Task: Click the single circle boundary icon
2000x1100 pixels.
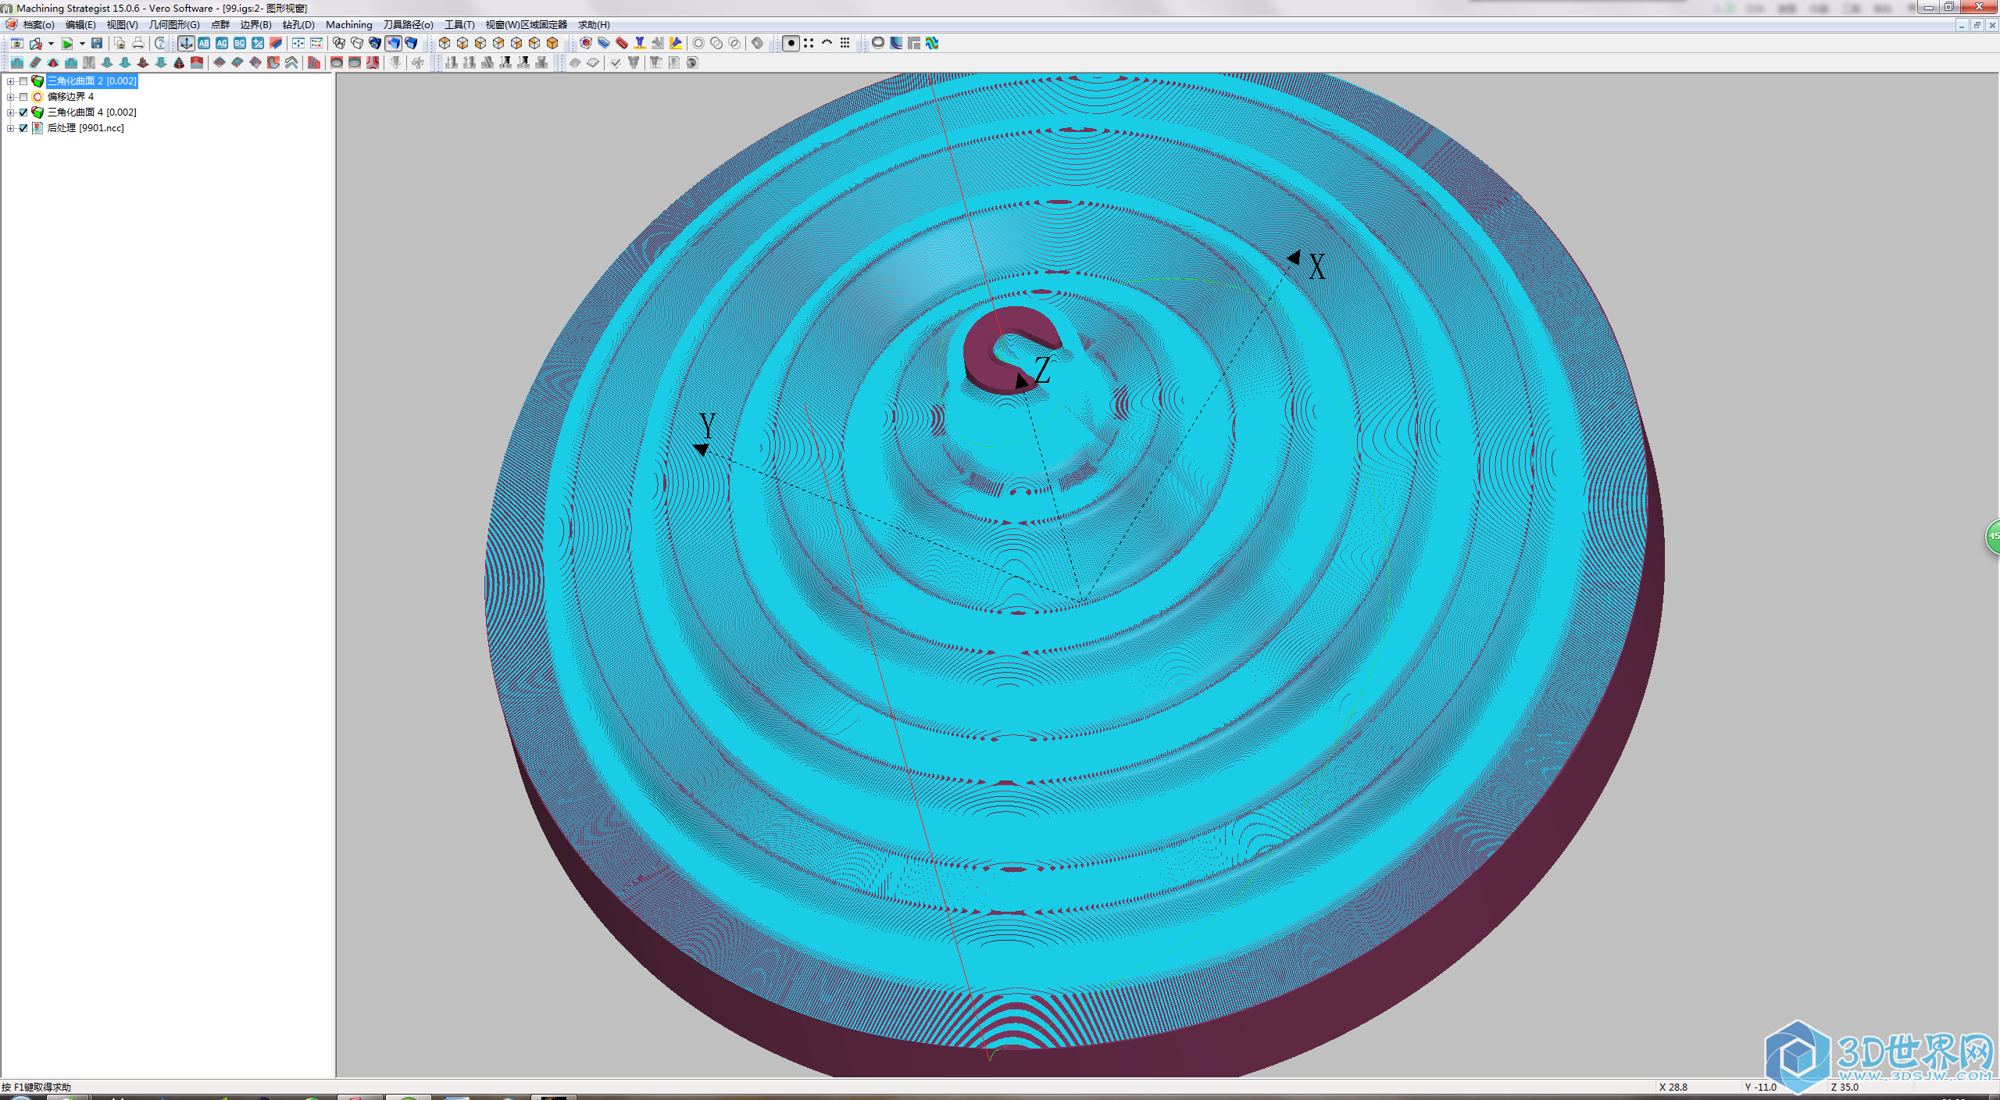Action: pyautogui.click(x=698, y=43)
